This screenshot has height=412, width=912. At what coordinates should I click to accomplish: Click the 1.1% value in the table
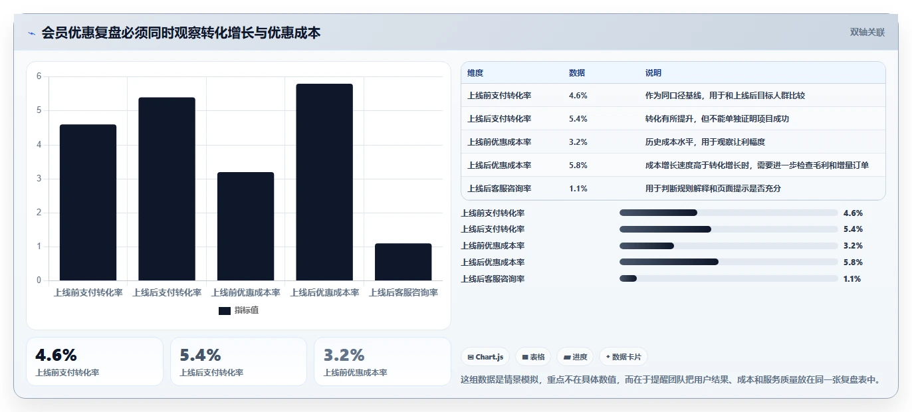click(578, 188)
